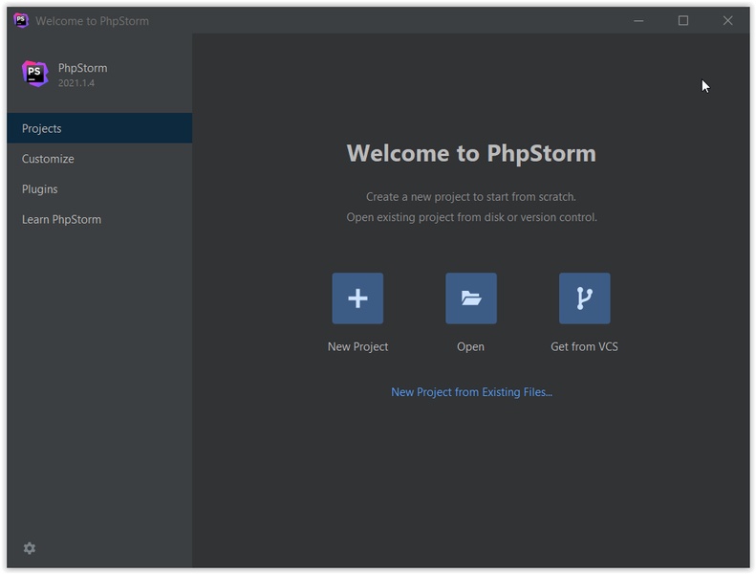The width and height of the screenshot is (756, 574).
Task: Click the 2021.1.4 version number text
Action: click(76, 83)
